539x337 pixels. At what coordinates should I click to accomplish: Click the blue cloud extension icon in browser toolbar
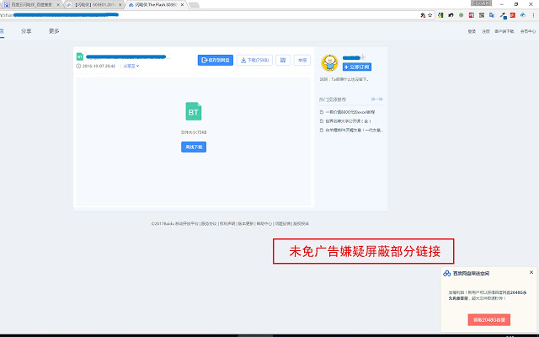coord(523,15)
